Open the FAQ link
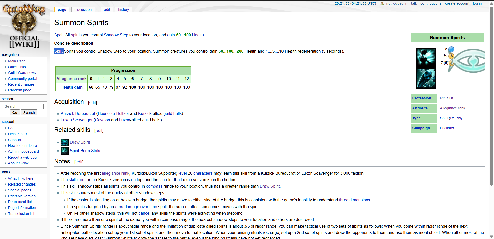The height and width of the screenshot is (239, 494). click(x=12, y=128)
